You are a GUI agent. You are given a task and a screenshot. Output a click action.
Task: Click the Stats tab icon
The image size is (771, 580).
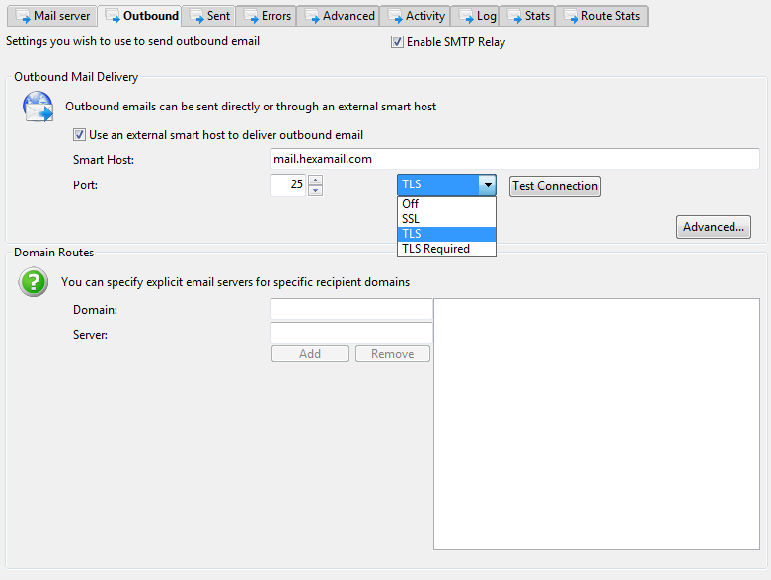coord(513,16)
